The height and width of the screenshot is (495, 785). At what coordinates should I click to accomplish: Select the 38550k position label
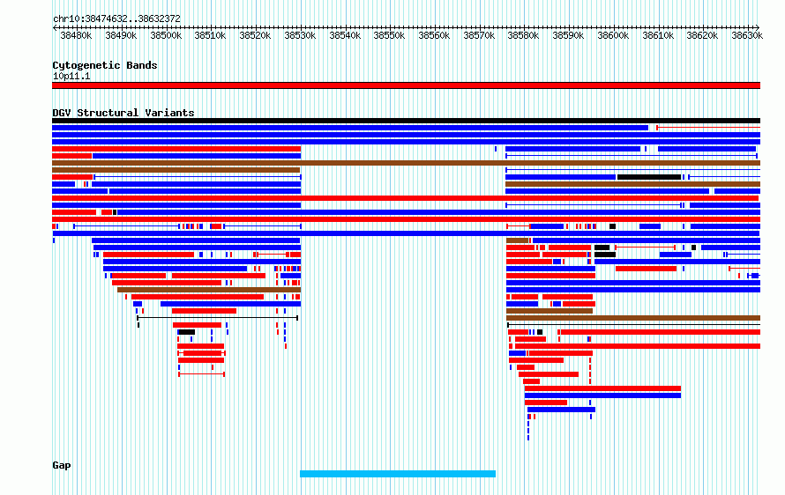[x=389, y=36]
